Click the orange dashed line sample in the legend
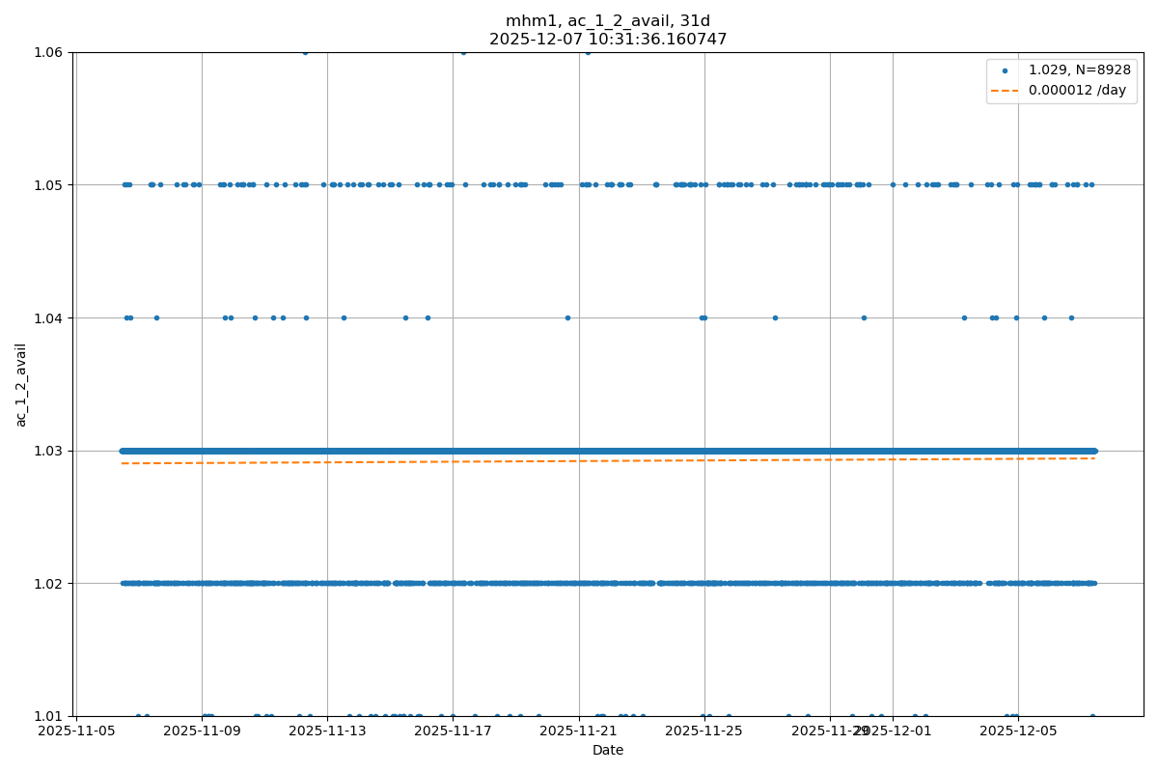1158x772 pixels. point(1005,90)
